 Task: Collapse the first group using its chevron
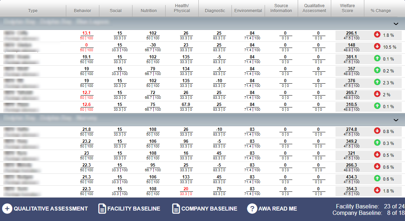pyautogui.click(x=396, y=24)
